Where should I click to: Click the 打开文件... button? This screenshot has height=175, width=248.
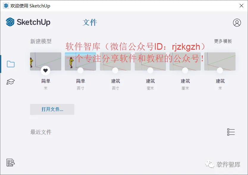[52, 109]
